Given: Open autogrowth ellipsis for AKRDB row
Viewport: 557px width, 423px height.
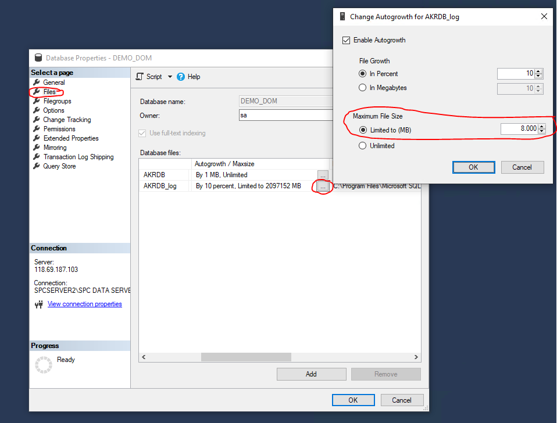Looking at the screenshot, I should [323, 175].
